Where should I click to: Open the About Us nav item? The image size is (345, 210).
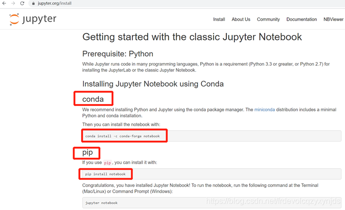coord(241,19)
